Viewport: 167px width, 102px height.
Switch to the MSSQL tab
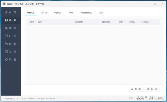[x=31, y=13]
